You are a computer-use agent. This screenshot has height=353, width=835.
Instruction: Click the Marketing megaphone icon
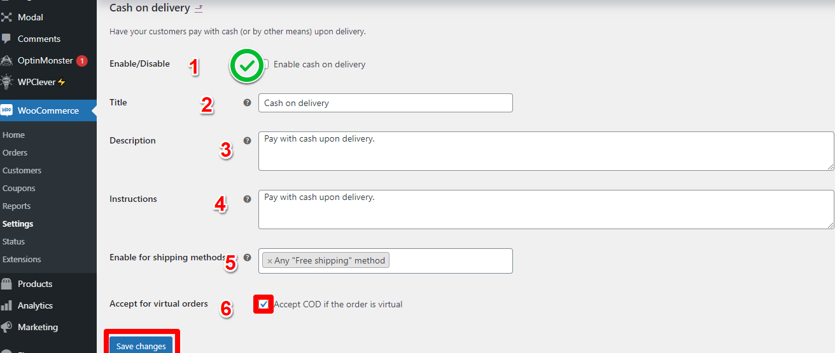coord(7,327)
